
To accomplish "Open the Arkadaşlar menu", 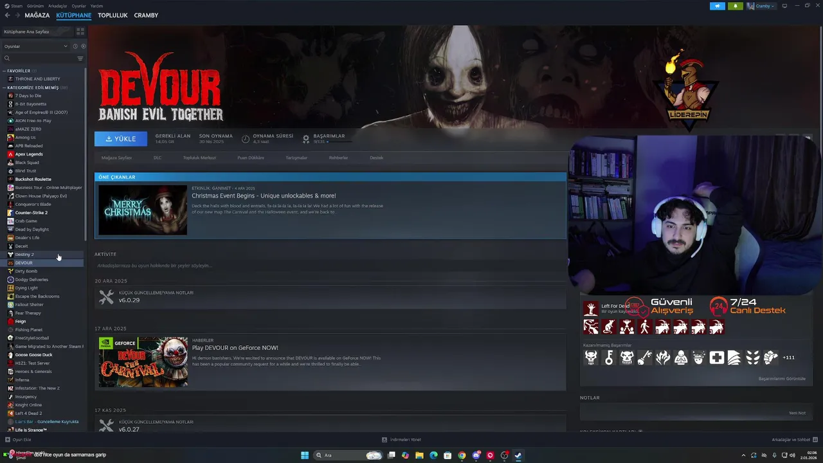I will pos(58,6).
